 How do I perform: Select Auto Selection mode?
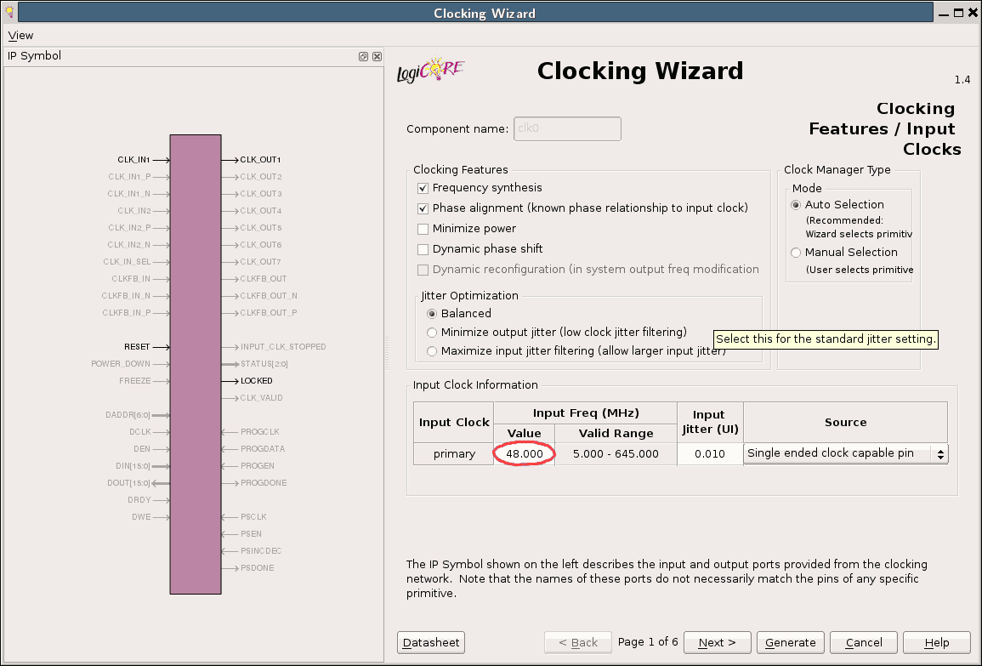tap(796, 205)
